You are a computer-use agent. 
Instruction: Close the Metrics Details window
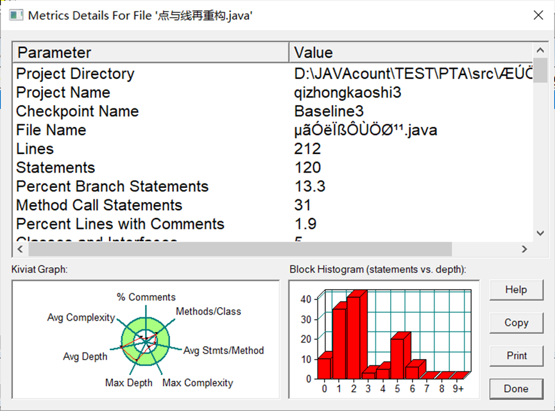(x=538, y=15)
